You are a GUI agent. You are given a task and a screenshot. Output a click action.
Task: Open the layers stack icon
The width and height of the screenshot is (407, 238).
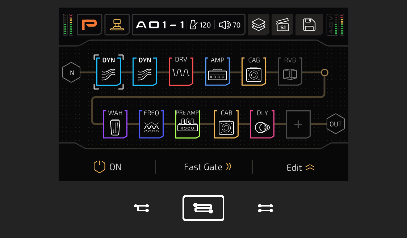pyautogui.click(x=259, y=25)
